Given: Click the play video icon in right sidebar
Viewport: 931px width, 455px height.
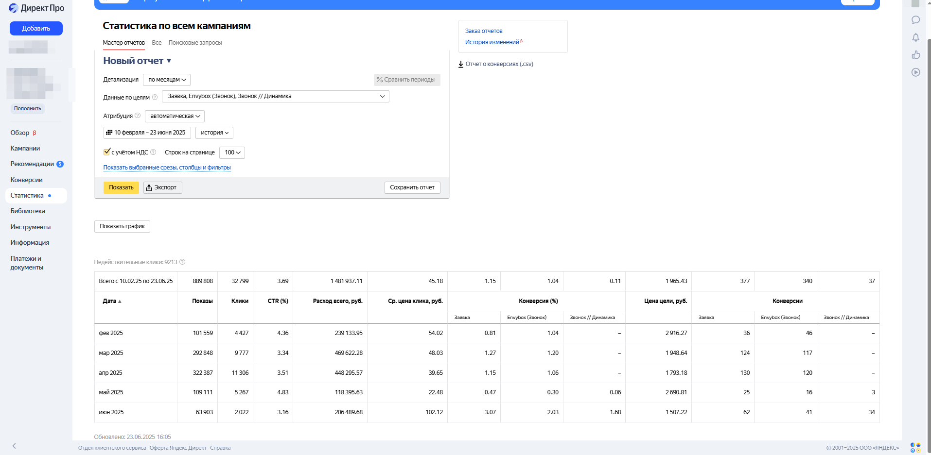Looking at the screenshot, I should [x=915, y=72].
